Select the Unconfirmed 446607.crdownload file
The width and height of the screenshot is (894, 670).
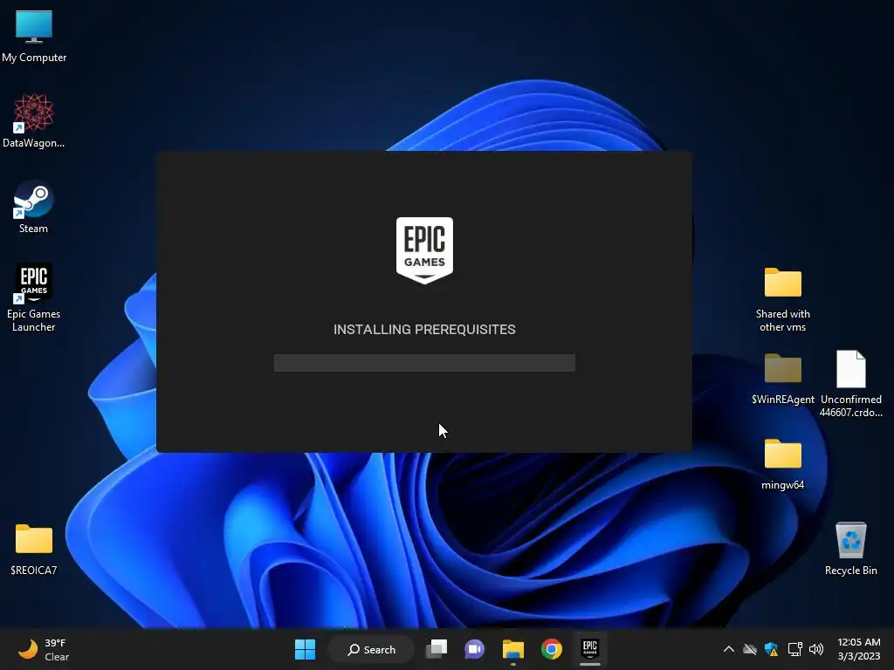[x=850, y=384]
